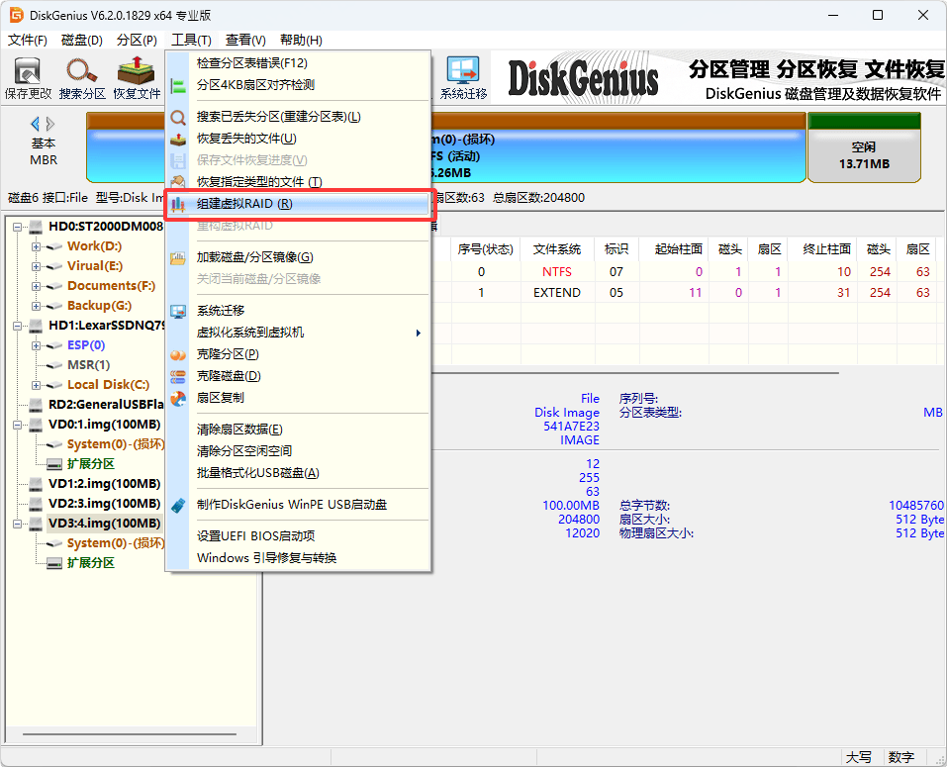Click the NTFS file system cell

pos(556,272)
